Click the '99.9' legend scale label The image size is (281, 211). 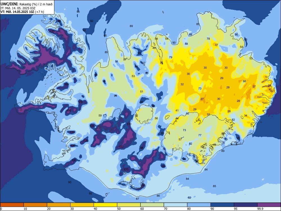tap(260, 209)
